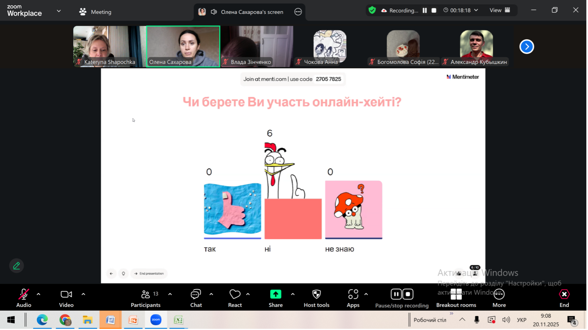Image resolution: width=588 pixels, height=330 pixels.
Task: Select Kateryna Shapochka's video thumbnail
Action: pyautogui.click(x=110, y=46)
